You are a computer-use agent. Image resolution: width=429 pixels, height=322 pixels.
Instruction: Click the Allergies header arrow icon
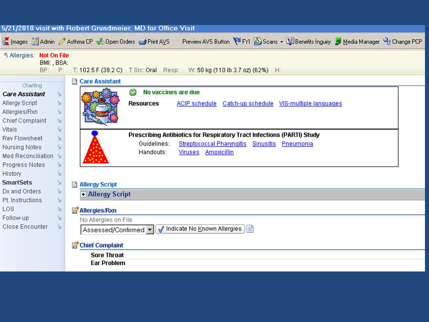6,55
